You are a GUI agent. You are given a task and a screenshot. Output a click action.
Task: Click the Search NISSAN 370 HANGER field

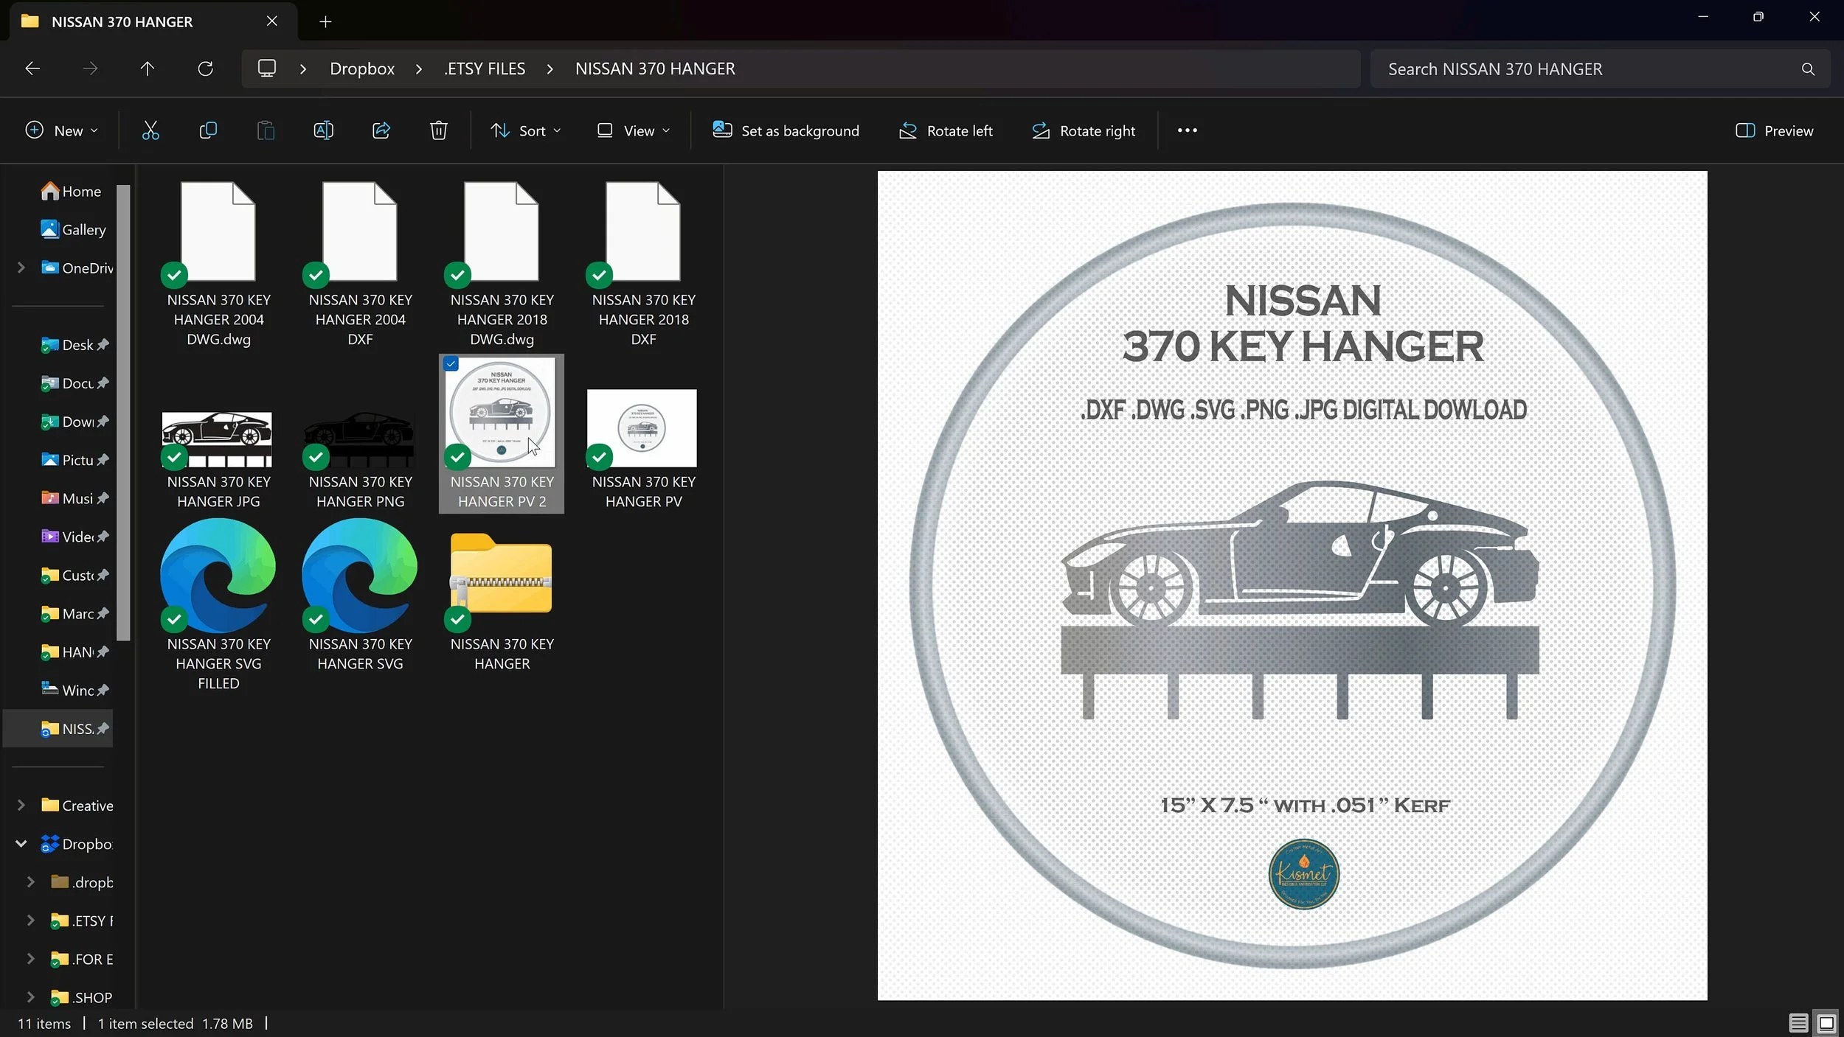1586,69
